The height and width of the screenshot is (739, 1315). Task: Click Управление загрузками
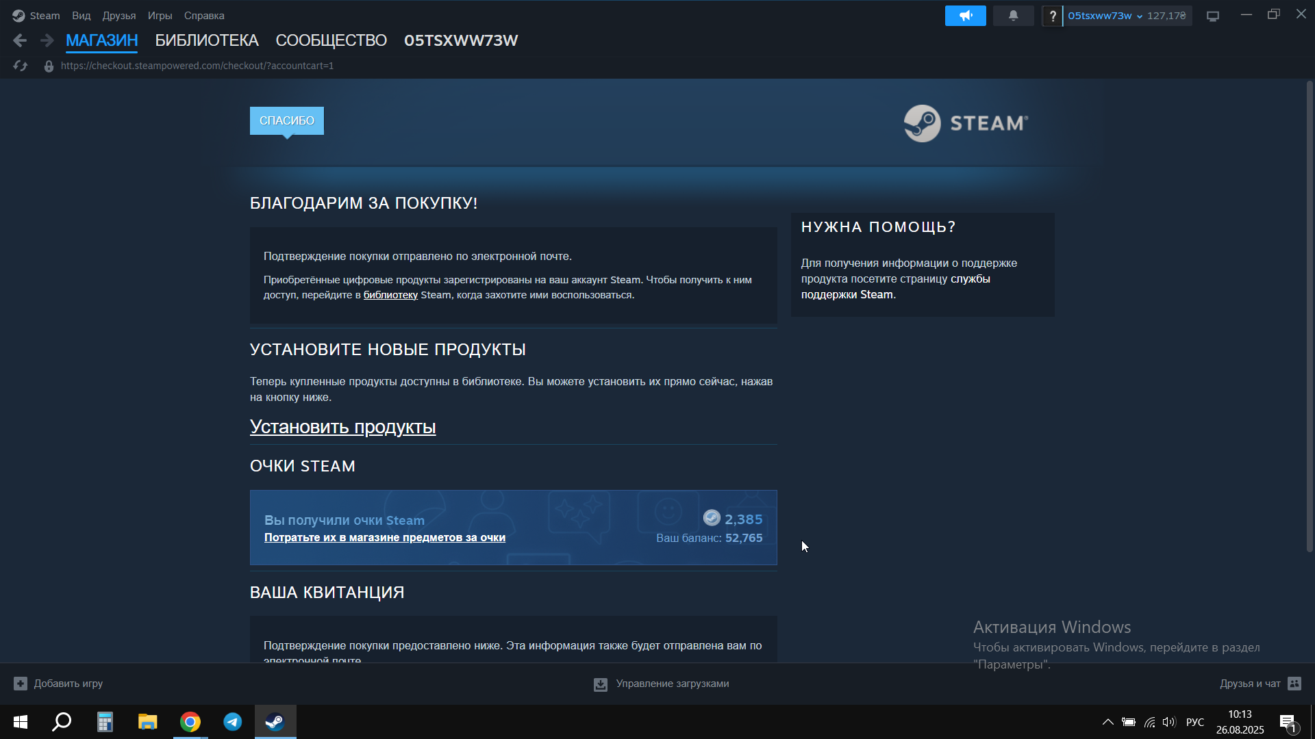[662, 684]
